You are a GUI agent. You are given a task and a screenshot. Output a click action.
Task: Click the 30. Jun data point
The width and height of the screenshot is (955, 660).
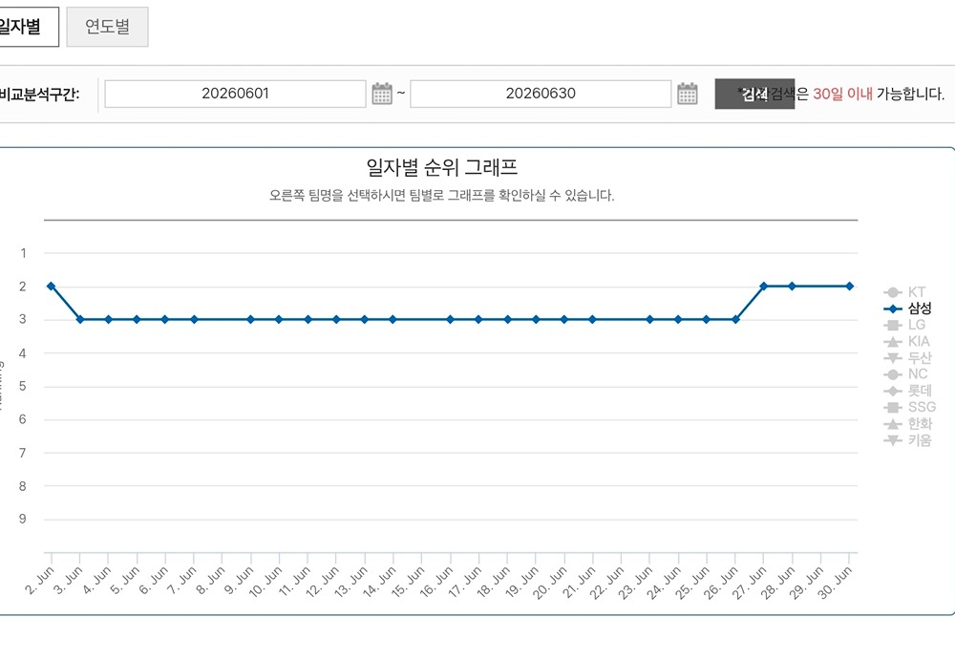click(x=850, y=287)
